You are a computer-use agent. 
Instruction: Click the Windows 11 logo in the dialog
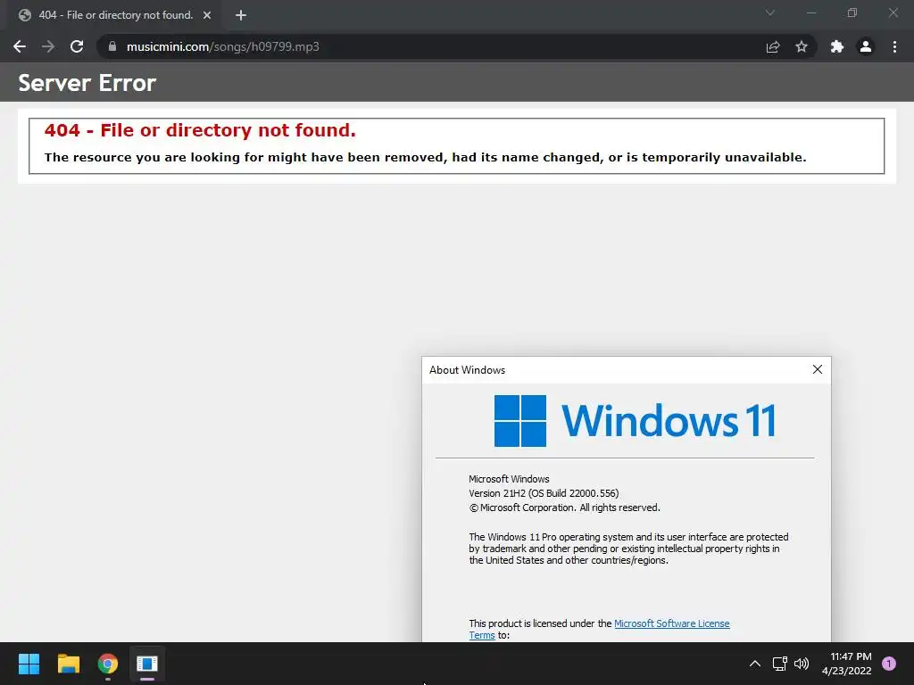coord(635,421)
